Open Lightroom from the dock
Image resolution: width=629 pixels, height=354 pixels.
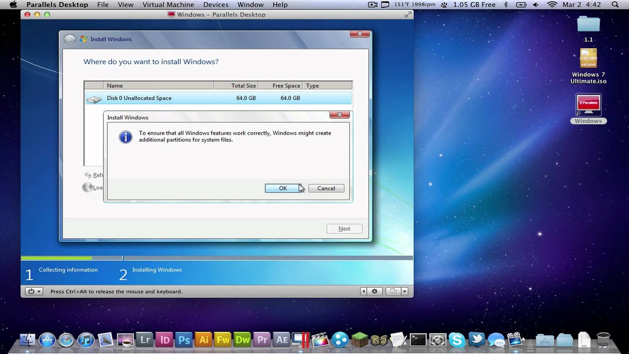145,340
